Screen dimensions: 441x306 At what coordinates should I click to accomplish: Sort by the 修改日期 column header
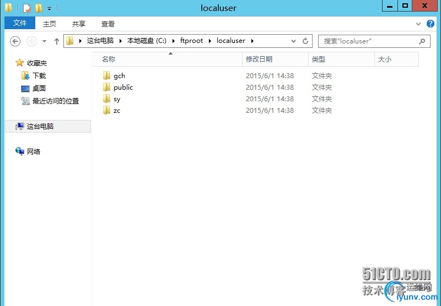click(275, 59)
